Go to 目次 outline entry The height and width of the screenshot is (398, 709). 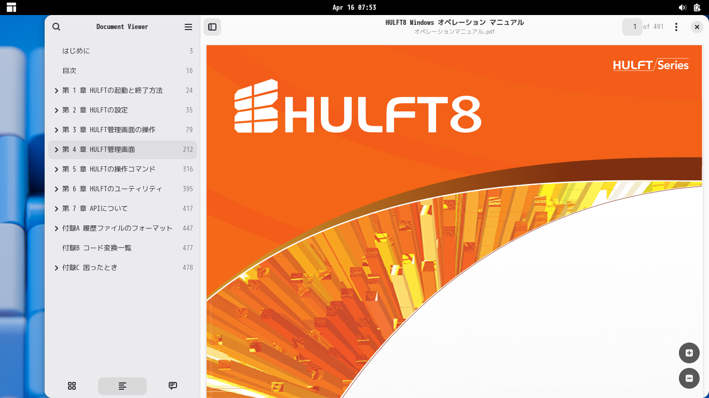coord(122,70)
